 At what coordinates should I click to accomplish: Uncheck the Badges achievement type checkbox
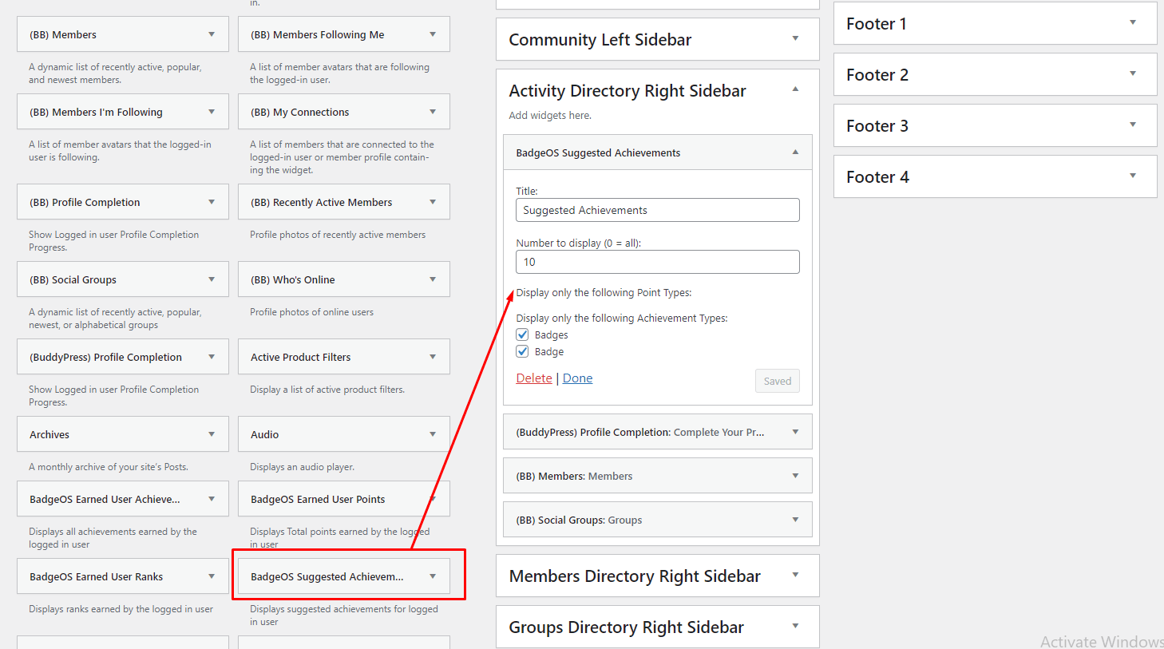pos(523,335)
